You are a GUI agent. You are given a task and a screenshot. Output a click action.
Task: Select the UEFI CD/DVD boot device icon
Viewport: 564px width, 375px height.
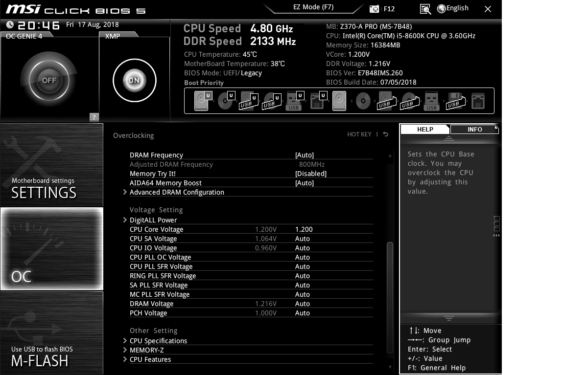click(x=226, y=101)
